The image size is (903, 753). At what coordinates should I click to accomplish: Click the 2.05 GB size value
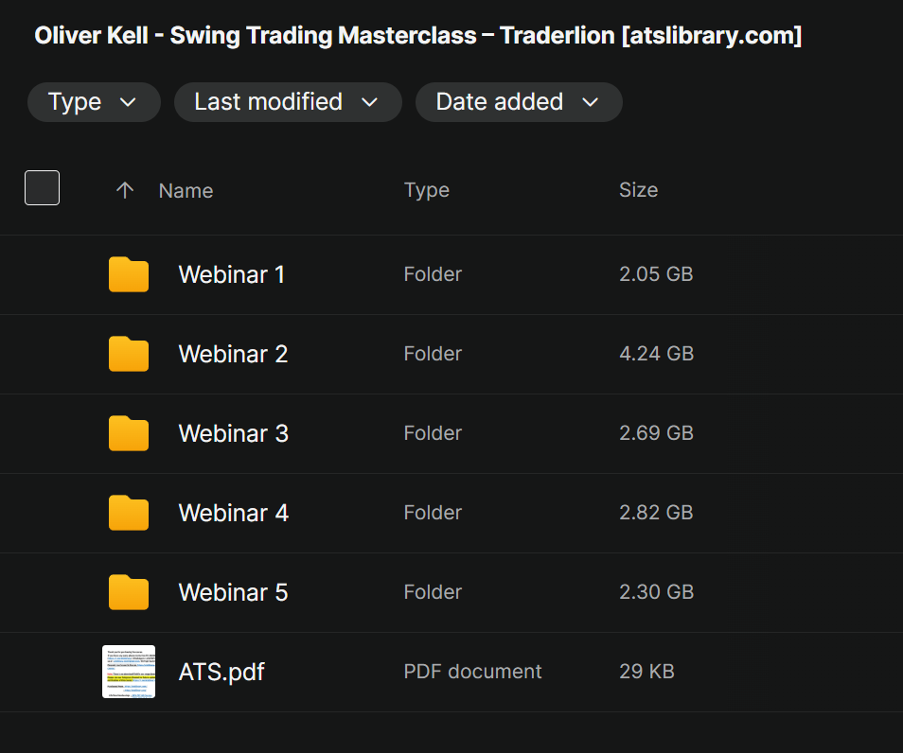[656, 274]
